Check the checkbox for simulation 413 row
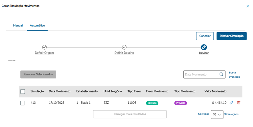Screen dimensions: 253x127 click(x=23, y=103)
